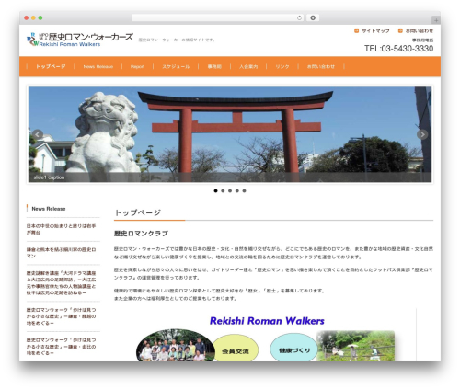Image resolution: width=460 pixels, height=389 pixels.
Task: Select the fifth slideshow pagination dot
Action: point(244,190)
